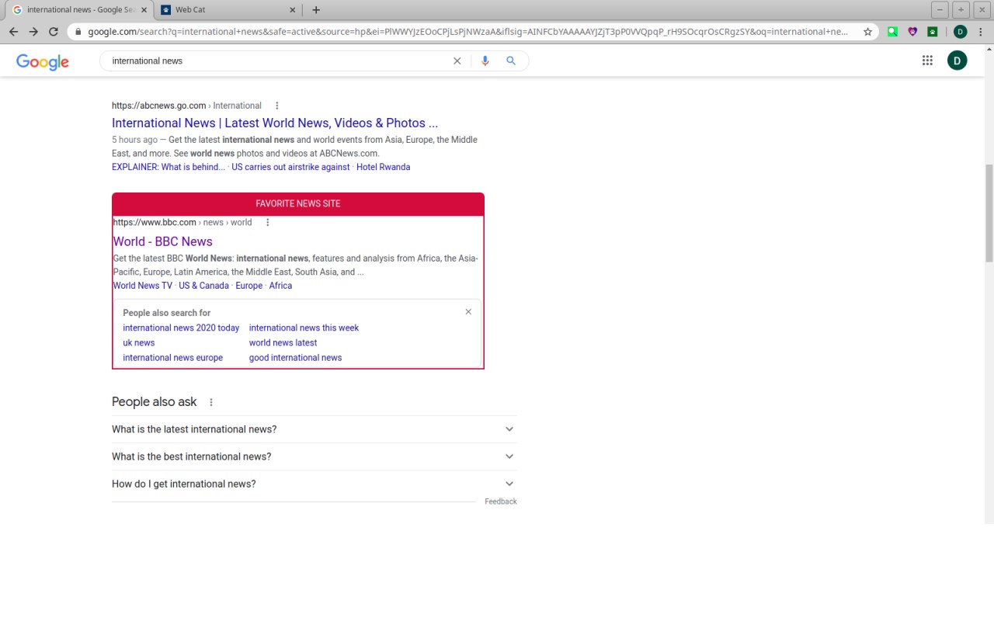Reload the current page
The width and height of the screenshot is (994, 621).
click(54, 32)
